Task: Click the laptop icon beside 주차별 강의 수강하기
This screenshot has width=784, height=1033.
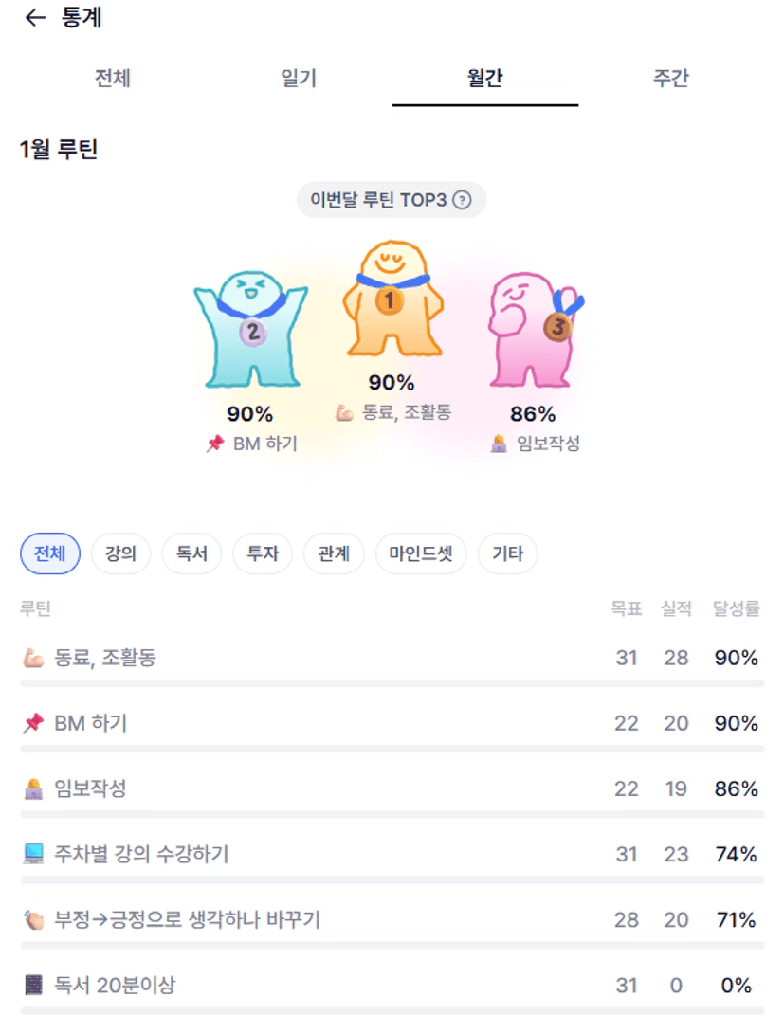Action: (33, 855)
